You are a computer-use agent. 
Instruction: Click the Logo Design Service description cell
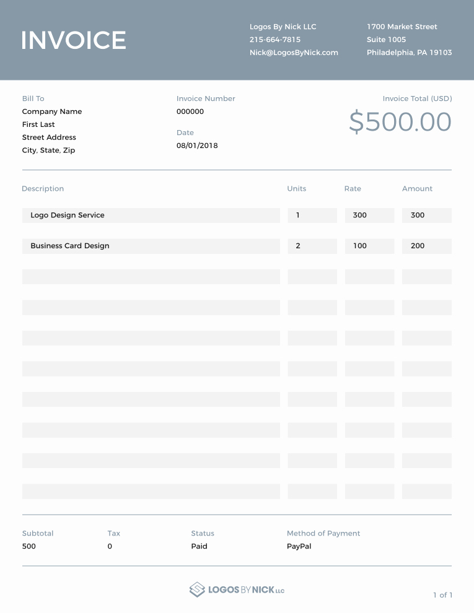151,215
